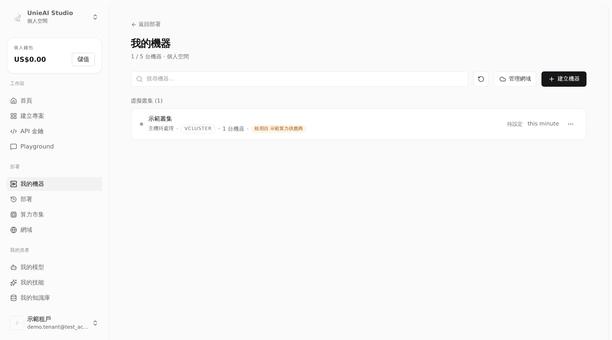Click the 部署 history icon
The width and height of the screenshot is (612, 340).
click(x=14, y=199)
